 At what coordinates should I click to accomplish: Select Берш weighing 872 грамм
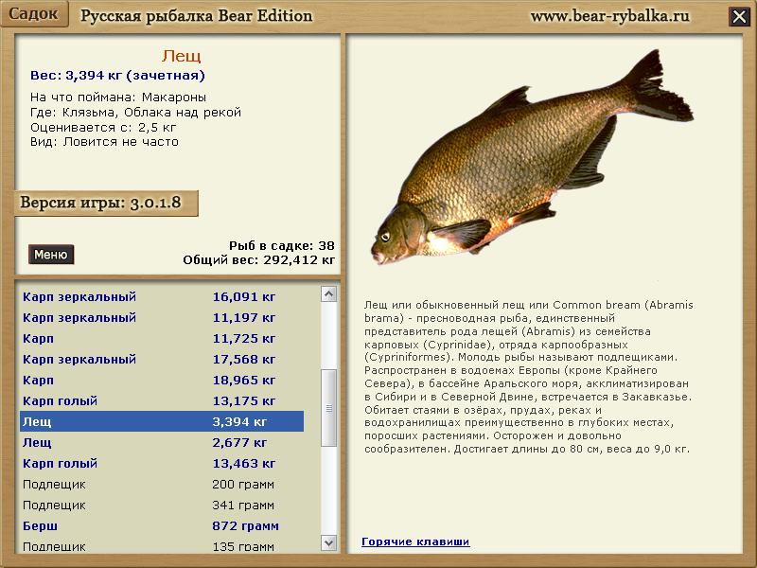point(161,526)
